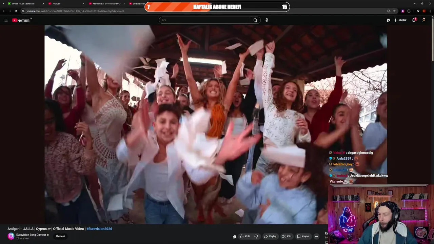Go back with browser back arrow

(4, 11)
